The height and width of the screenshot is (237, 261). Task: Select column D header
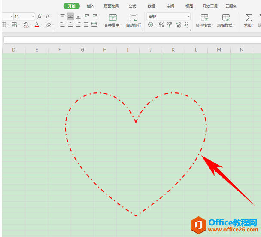(14, 50)
